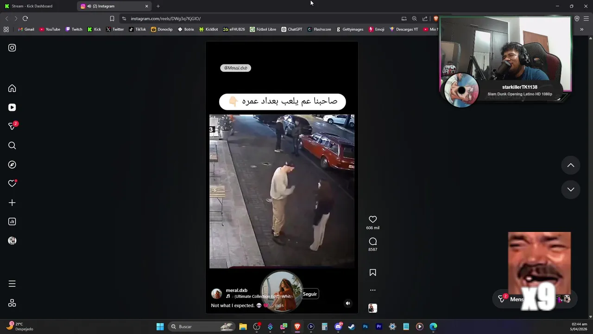Open Reels from the sidebar play icon

tap(12, 108)
